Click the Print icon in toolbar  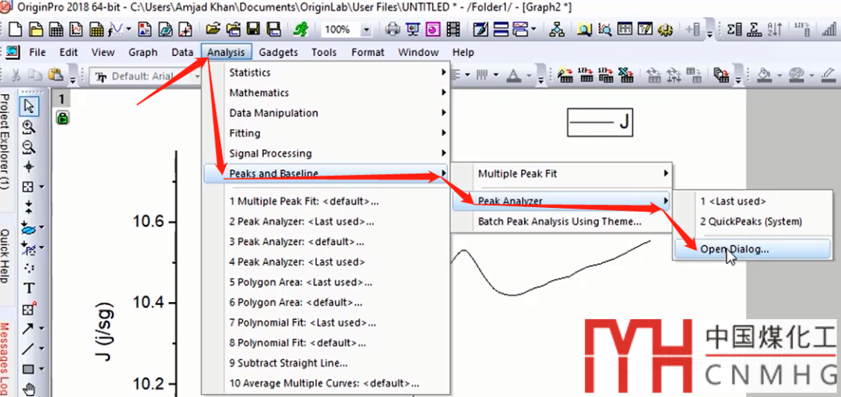coord(393,30)
